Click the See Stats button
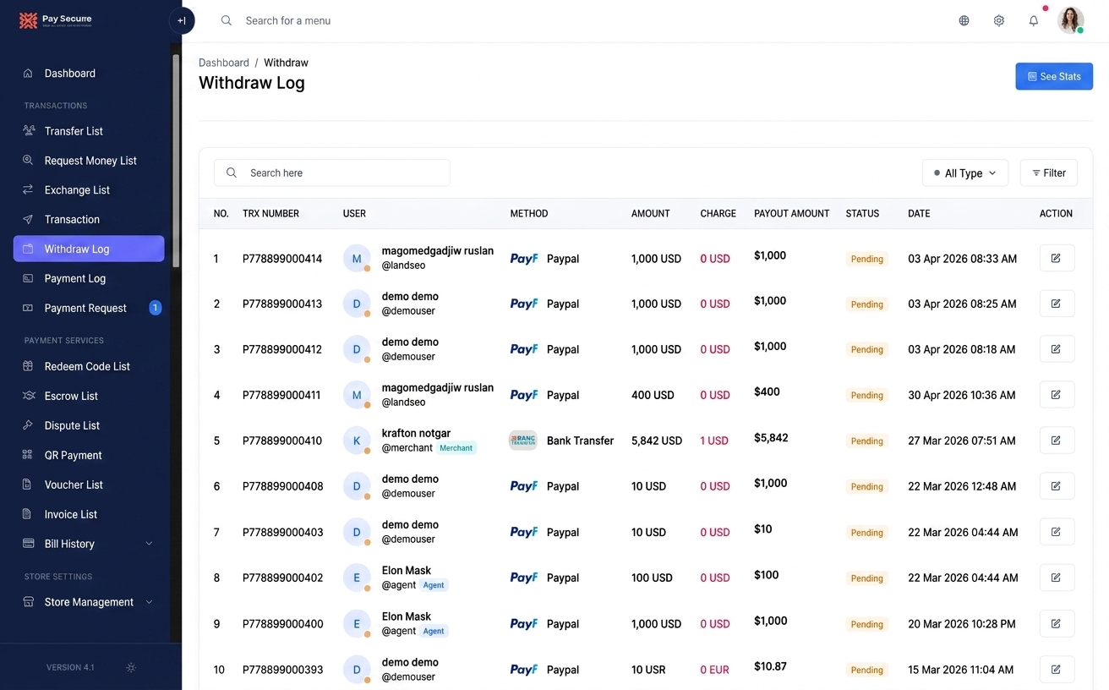Viewport: 1109px width, 690px height. click(1054, 76)
